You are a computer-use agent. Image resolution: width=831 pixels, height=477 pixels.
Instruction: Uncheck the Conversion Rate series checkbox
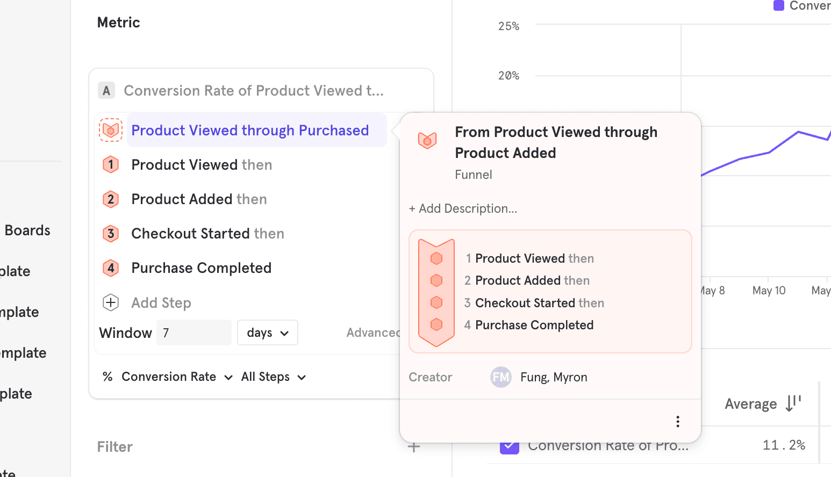[x=509, y=447]
